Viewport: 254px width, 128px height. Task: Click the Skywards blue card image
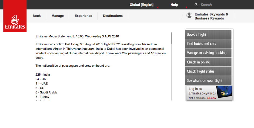224,92
